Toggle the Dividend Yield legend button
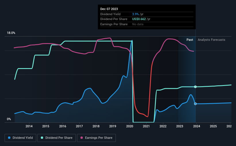 pos(20,138)
